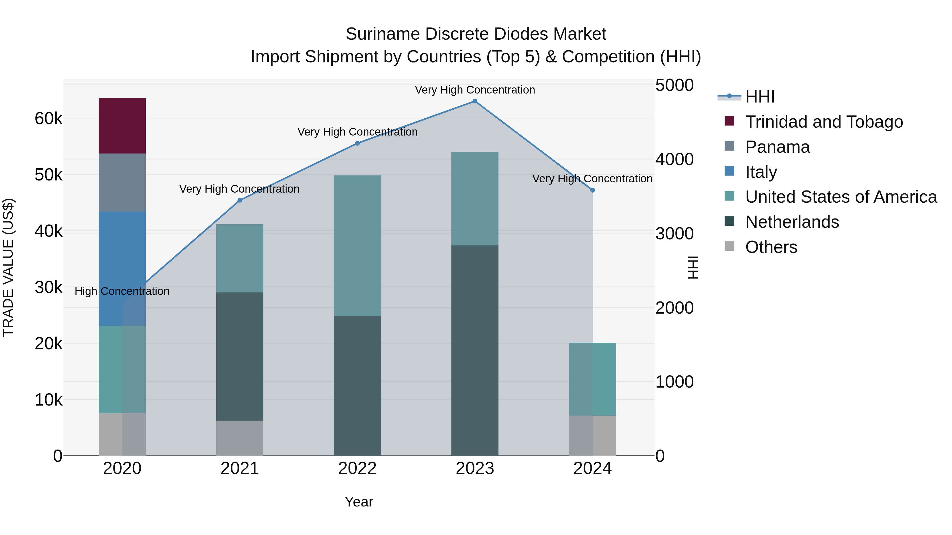Click 'Very High Concentration' label above 2023

(475, 90)
